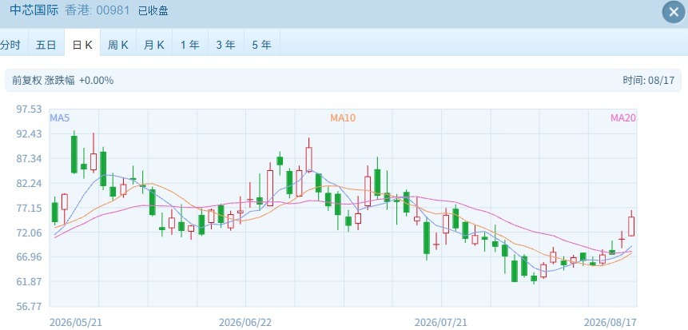Screen dimensions: 688x330
Task: Click the 2026/08/17 date label
Action: pyautogui.click(x=610, y=323)
